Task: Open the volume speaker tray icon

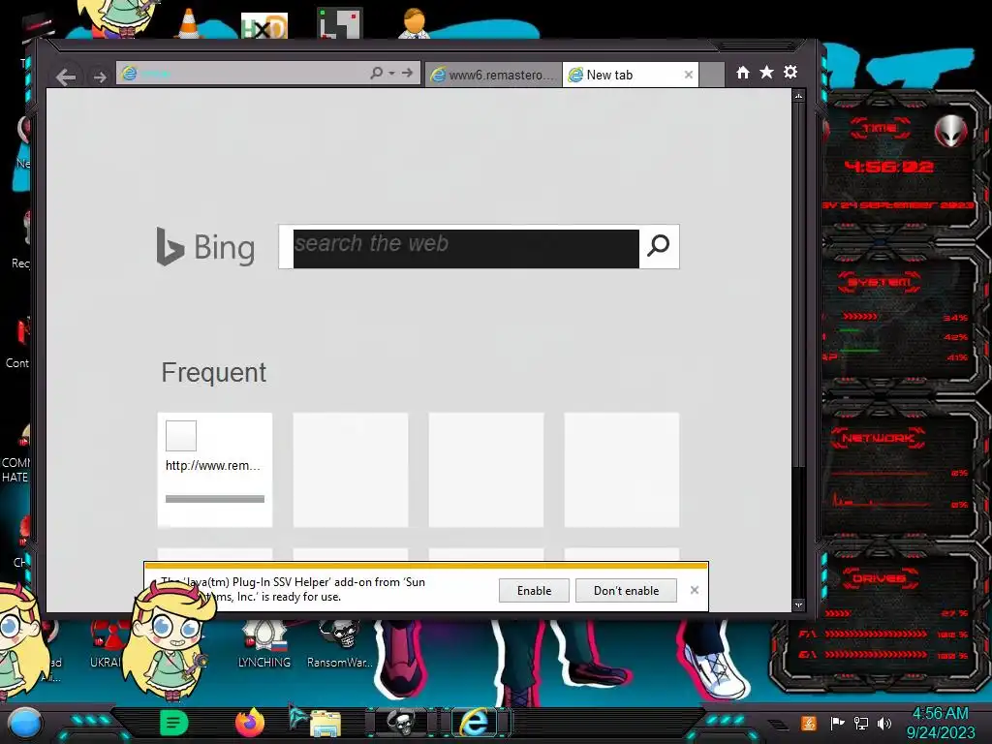Action: point(884,723)
